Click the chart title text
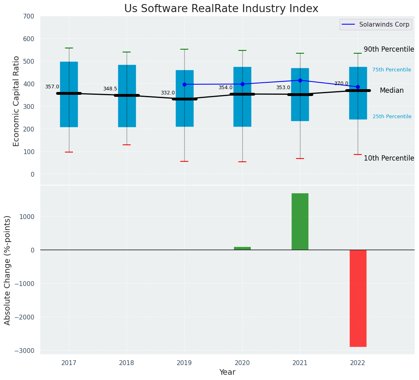The height and width of the screenshot is (380, 419). pyautogui.click(x=221, y=9)
